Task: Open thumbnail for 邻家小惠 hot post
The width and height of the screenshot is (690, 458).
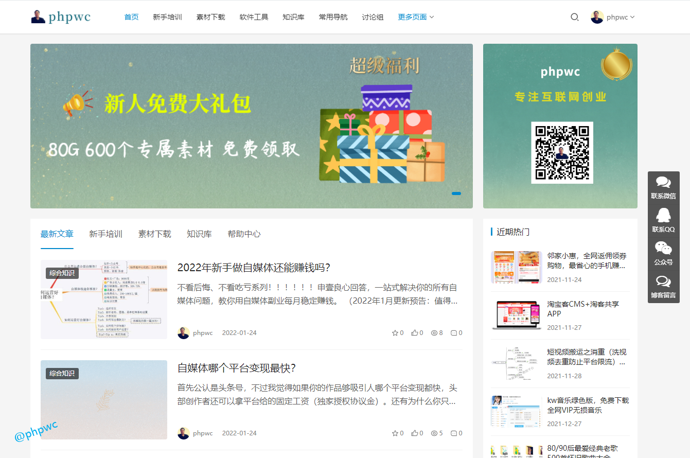Action: pyautogui.click(x=517, y=267)
